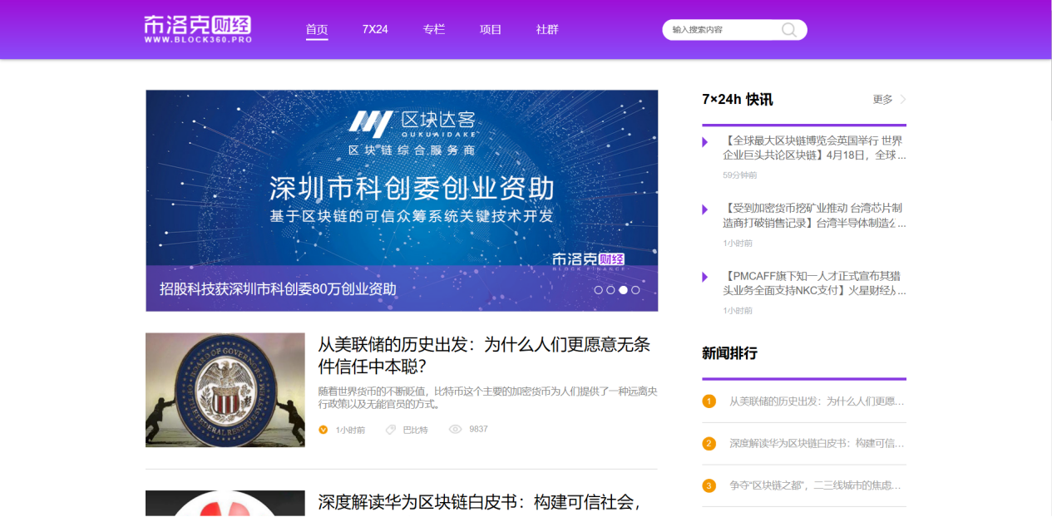
Task: Click purple arrow beside 受到加密货币挖矿业推动 item
Action: point(704,209)
